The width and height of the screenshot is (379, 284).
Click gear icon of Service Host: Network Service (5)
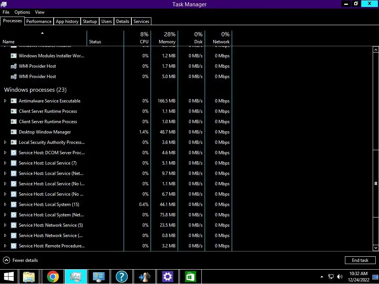[x=14, y=225]
